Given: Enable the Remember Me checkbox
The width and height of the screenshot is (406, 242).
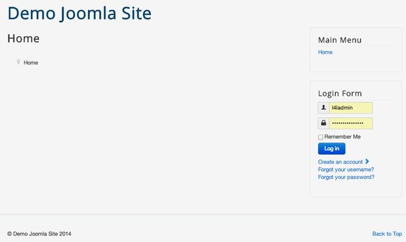Looking at the screenshot, I should pos(321,137).
